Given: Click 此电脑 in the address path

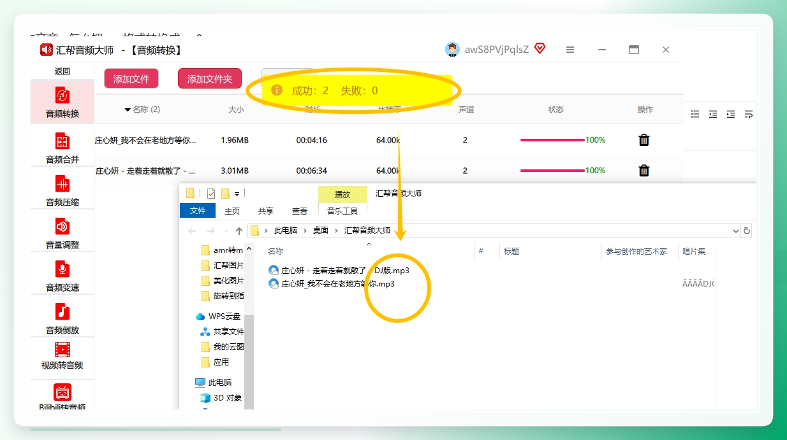Looking at the screenshot, I should click(x=286, y=231).
